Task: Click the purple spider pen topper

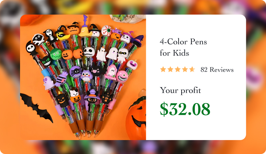Action: [x=75, y=72]
